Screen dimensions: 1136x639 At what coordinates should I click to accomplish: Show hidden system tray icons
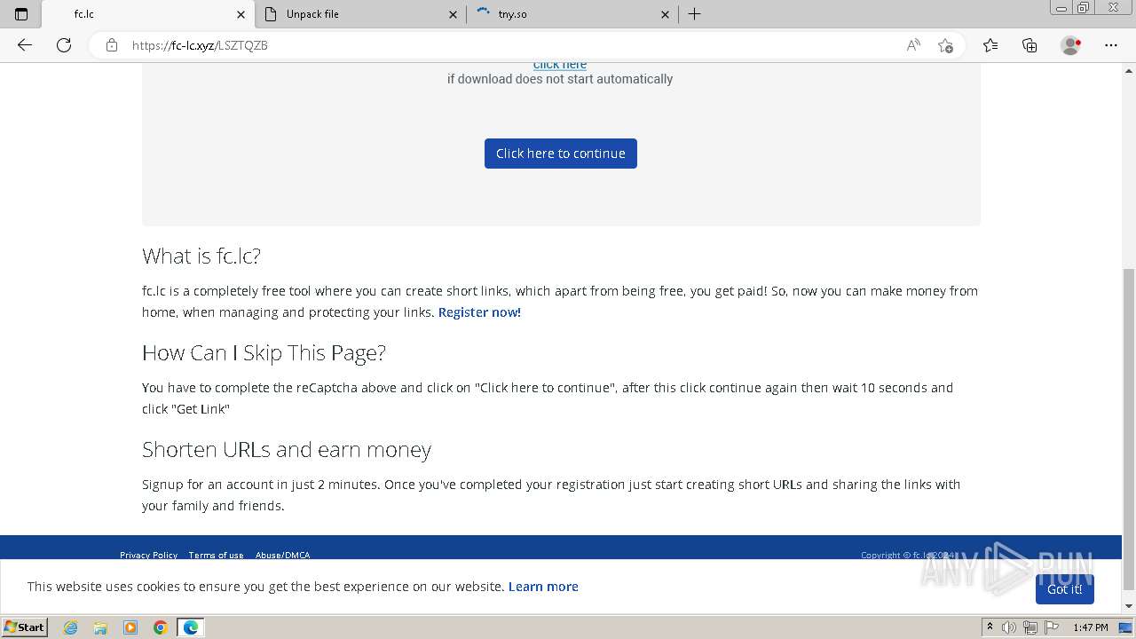[x=990, y=627]
